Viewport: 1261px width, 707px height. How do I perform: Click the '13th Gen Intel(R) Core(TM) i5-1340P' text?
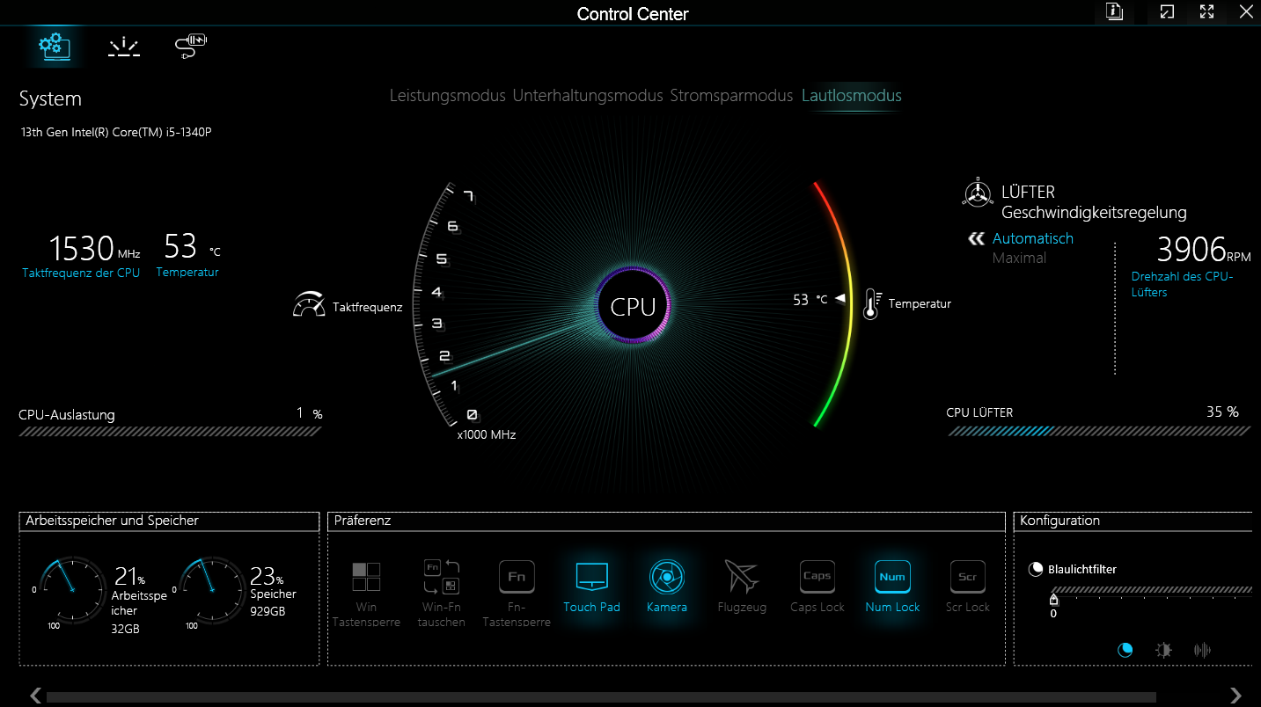116,133
